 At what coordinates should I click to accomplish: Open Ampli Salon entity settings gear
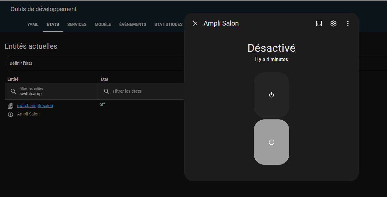[333, 23]
